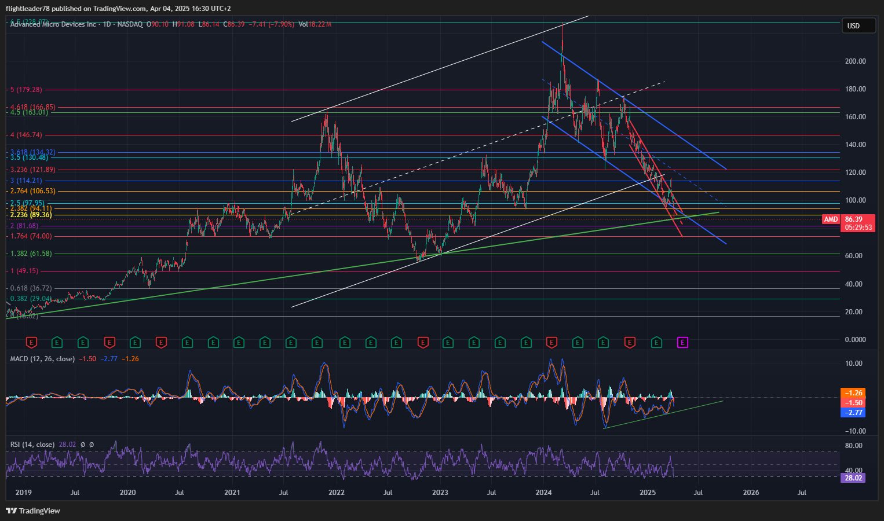Click 10.00 on the MACD scale
The image size is (884, 521).
click(x=854, y=364)
